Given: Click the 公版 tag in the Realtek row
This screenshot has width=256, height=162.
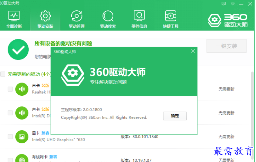Looking at the screenshot, I should [x=45, y=85].
